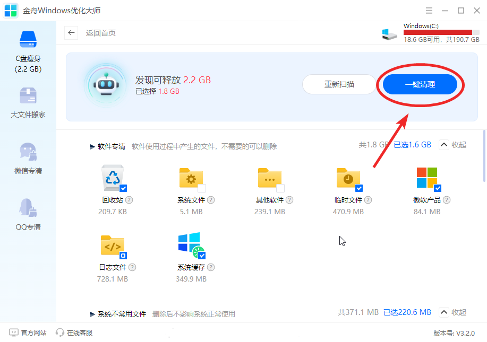Click the 重新扫描 button
This screenshot has height=342, width=487.
[339, 84]
